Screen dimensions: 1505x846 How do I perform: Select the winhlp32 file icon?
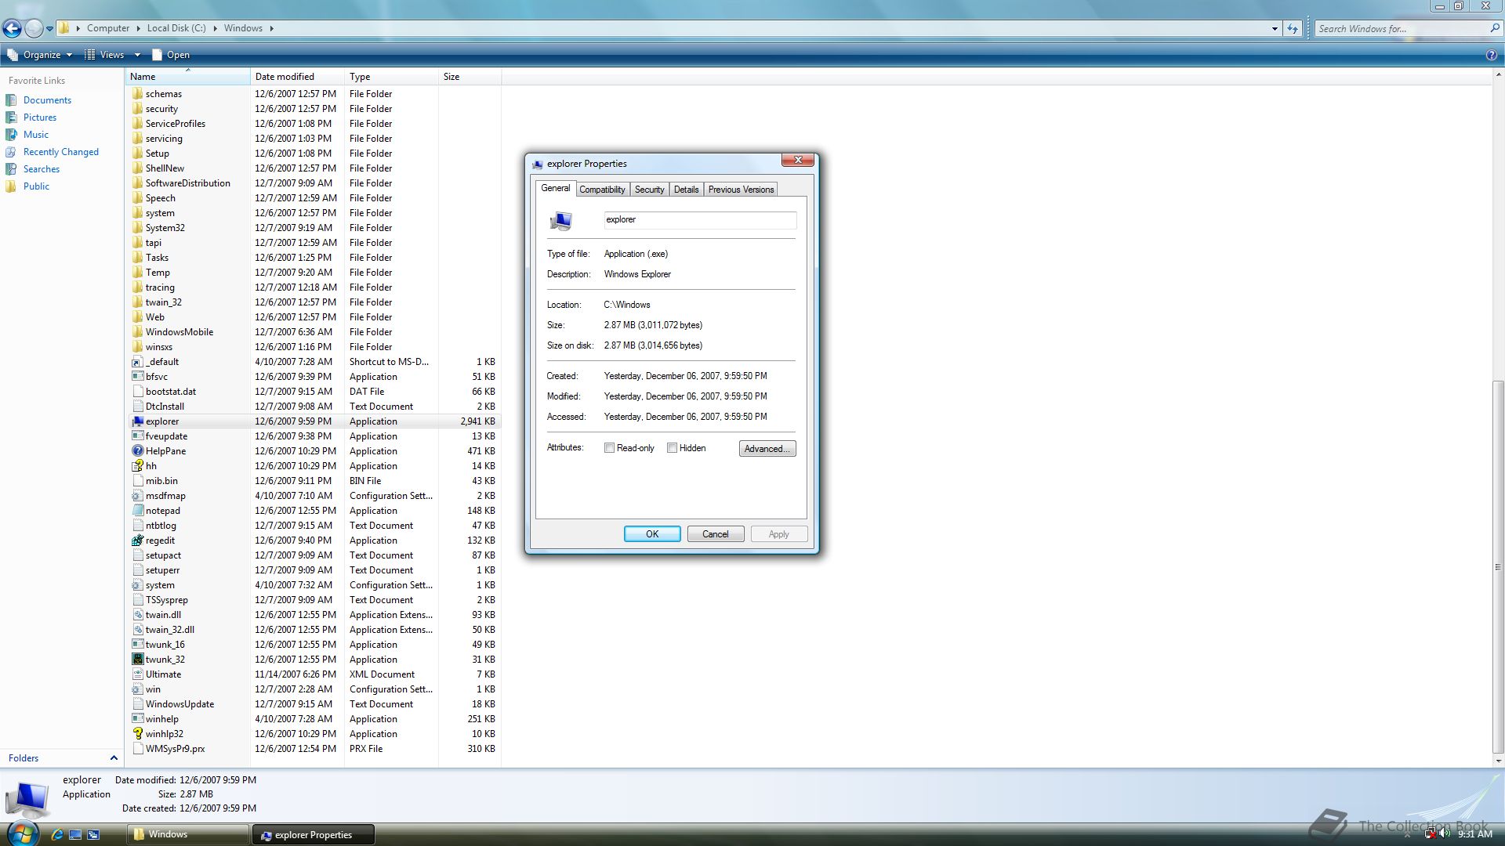tap(137, 734)
